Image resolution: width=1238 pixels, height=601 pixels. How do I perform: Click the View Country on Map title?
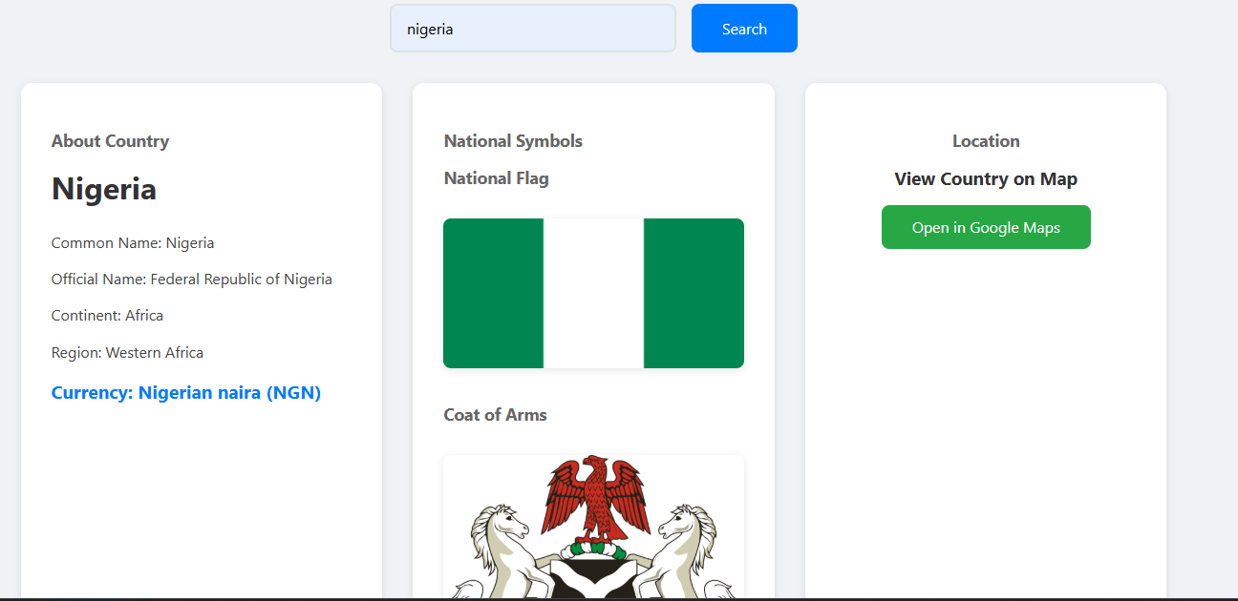pyautogui.click(x=986, y=179)
